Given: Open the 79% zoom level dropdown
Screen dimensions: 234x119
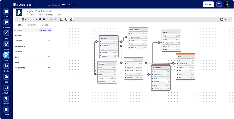Looking at the screenshot, I should [x=33, y=19].
